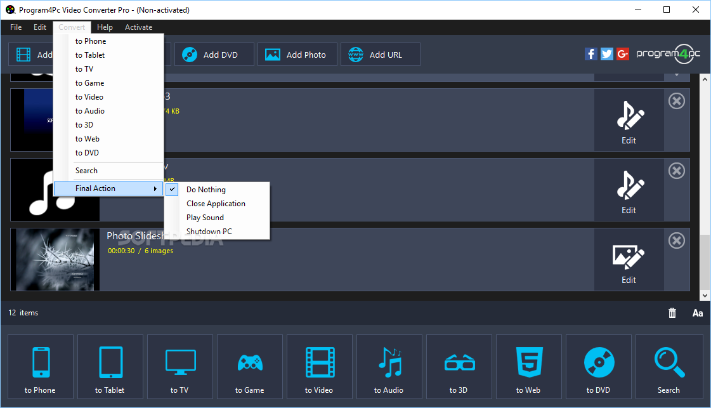
Task: Select Play Sound final action
Action: tap(217, 218)
